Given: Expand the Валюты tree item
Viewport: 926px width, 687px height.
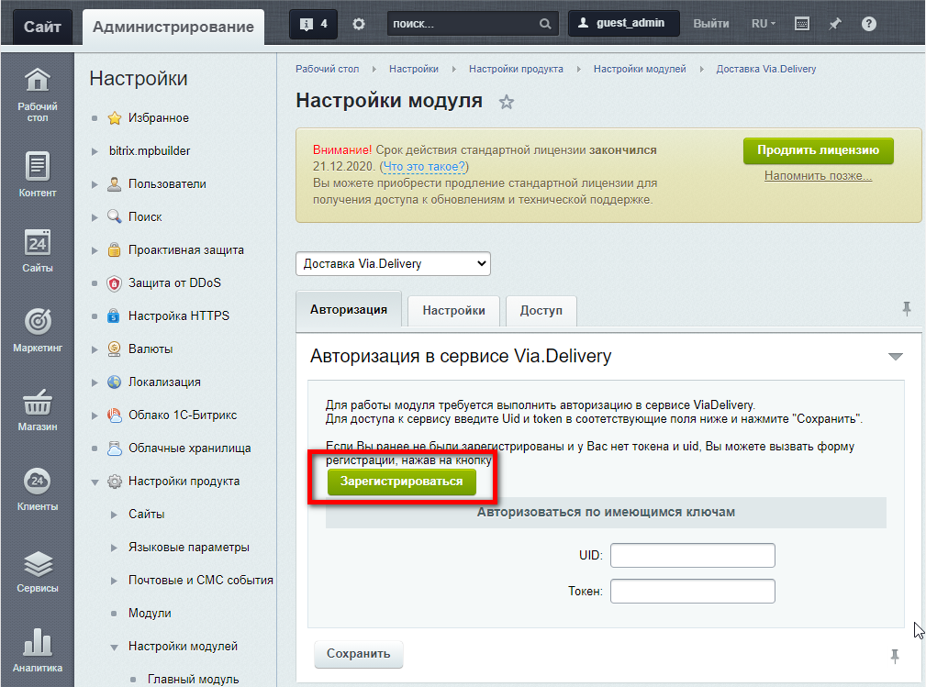Looking at the screenshot, I should pos(95,349).
